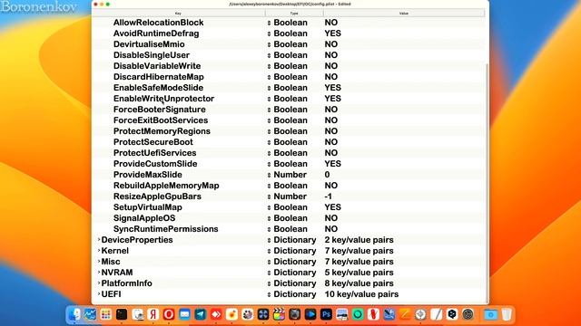Screen dimensions: 581x326
Task: Expand the DeviceProperties dictionary
Action: click(x=99, y=240)
